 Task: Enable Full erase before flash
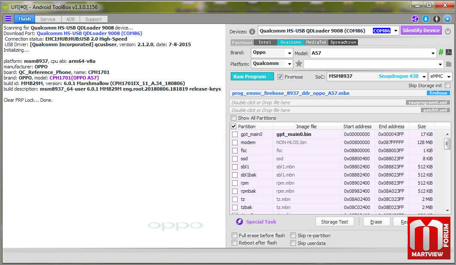[x=234, y=235]
